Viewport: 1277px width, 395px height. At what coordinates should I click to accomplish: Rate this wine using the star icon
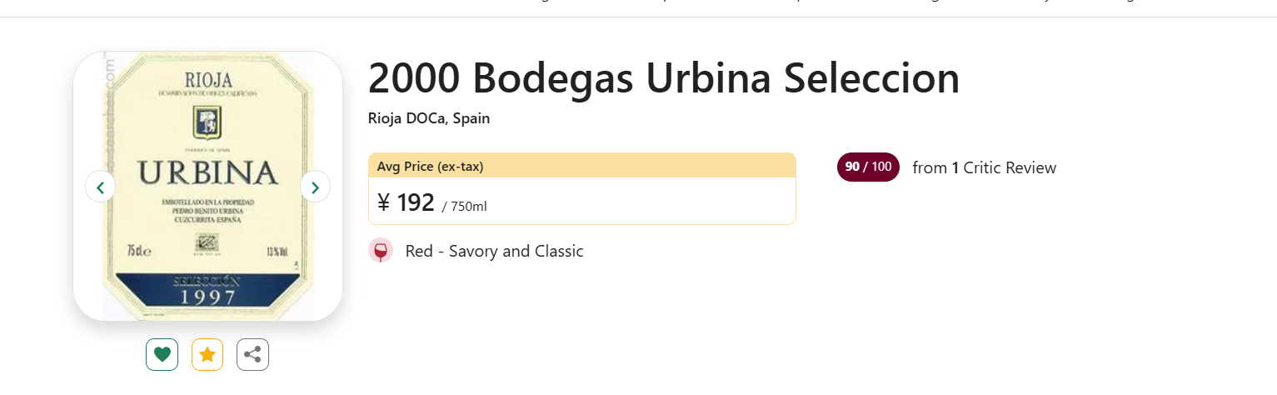pos(207,355)
